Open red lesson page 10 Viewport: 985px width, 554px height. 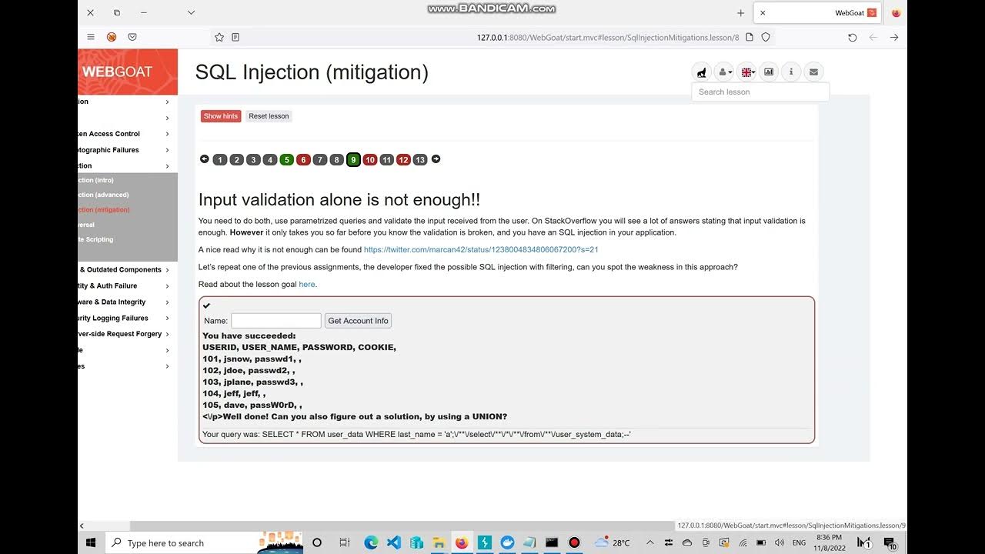click(370, 160)
